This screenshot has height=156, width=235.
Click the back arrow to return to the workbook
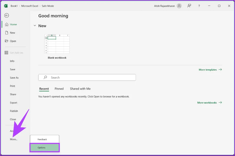pyautogui.click(x=6, y=16)
